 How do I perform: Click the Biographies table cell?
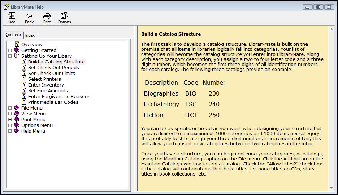(161, 93)
